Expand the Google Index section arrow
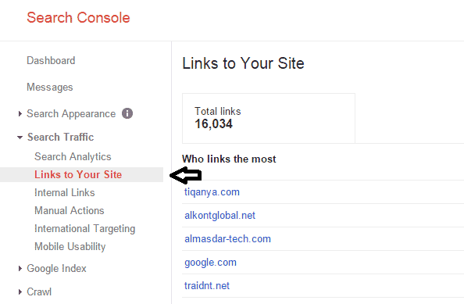 coord(20,269)
